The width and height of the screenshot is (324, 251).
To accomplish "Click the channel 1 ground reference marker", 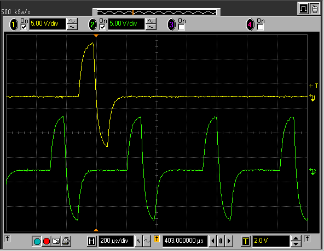I will 313,98.
